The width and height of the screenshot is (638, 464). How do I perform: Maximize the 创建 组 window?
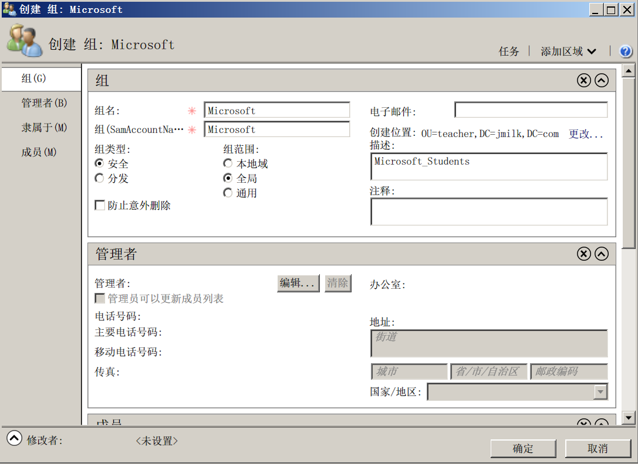point(611,9)
